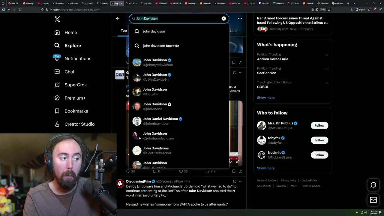
Task: Click the browser Sign in button
Action: coord(360,10)
